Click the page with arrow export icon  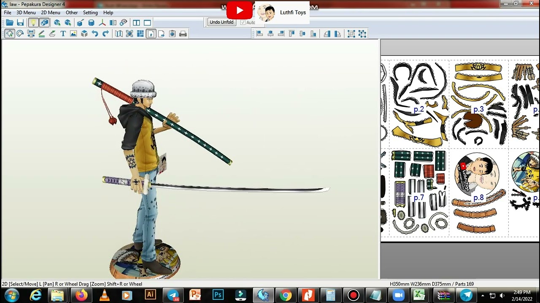tap(162, 34)
